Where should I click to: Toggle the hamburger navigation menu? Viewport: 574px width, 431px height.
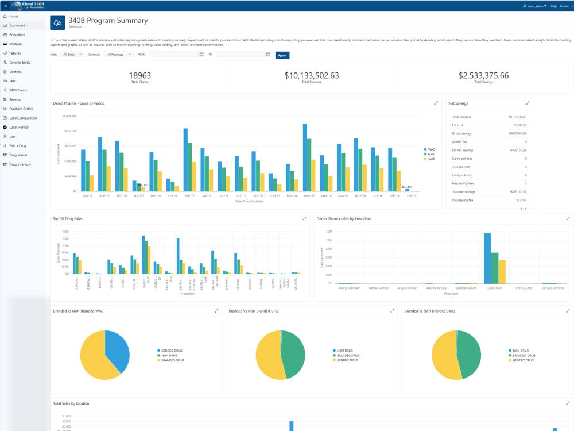click(6, 6)
